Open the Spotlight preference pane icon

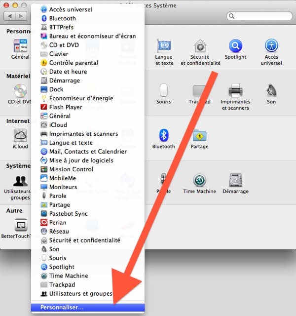coord(235,46)
